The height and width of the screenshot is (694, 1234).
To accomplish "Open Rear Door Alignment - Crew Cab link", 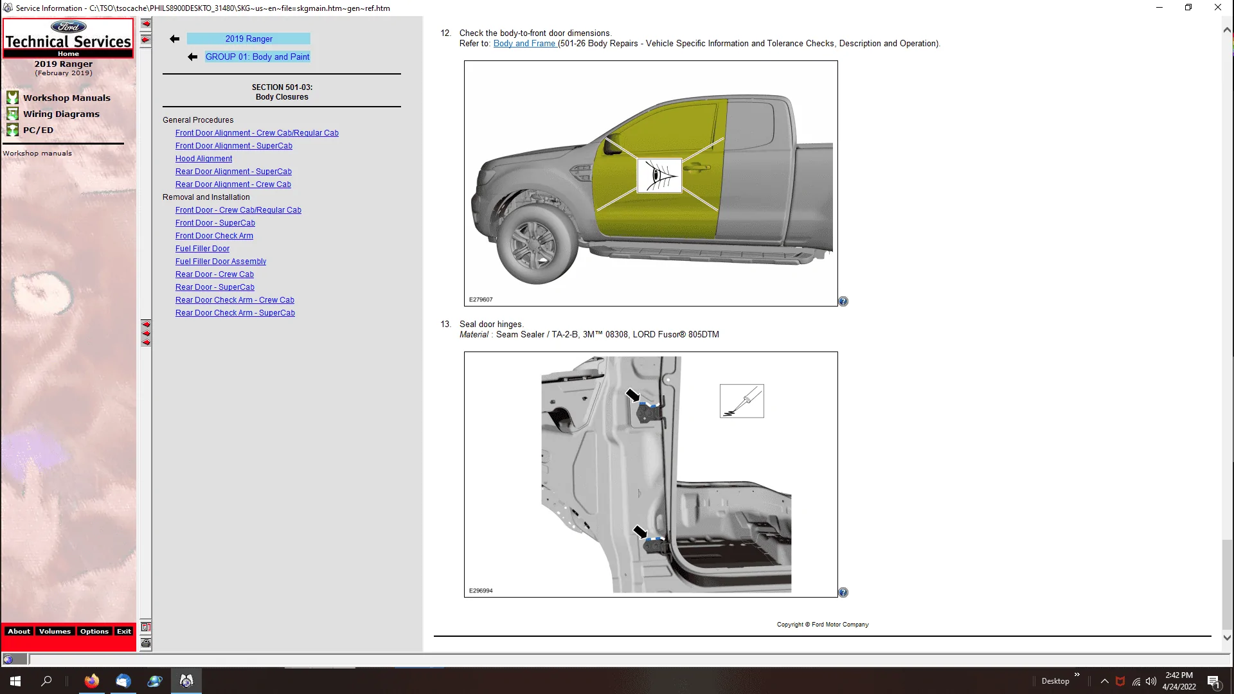I will coord(233,184).
